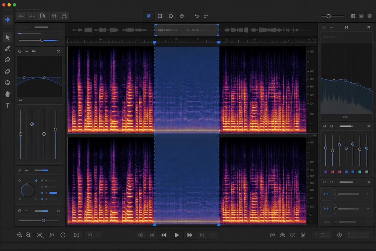Toggle the third blue radio dot beside knob
The width and height of the screenshot is (376, 251).
[42, 193]
